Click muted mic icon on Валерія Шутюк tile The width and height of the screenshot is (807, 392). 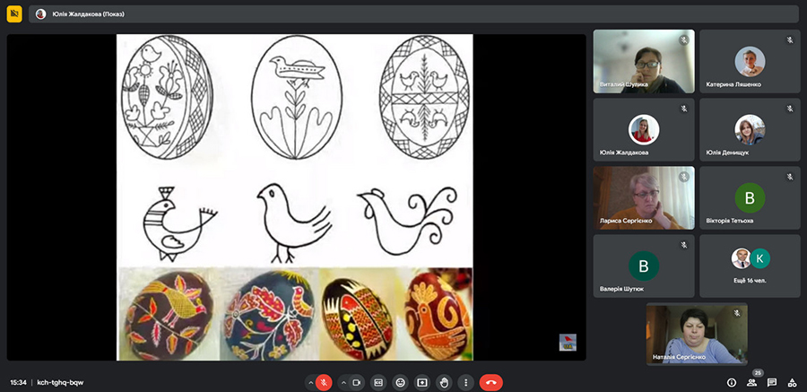click(x=684, y=245)
